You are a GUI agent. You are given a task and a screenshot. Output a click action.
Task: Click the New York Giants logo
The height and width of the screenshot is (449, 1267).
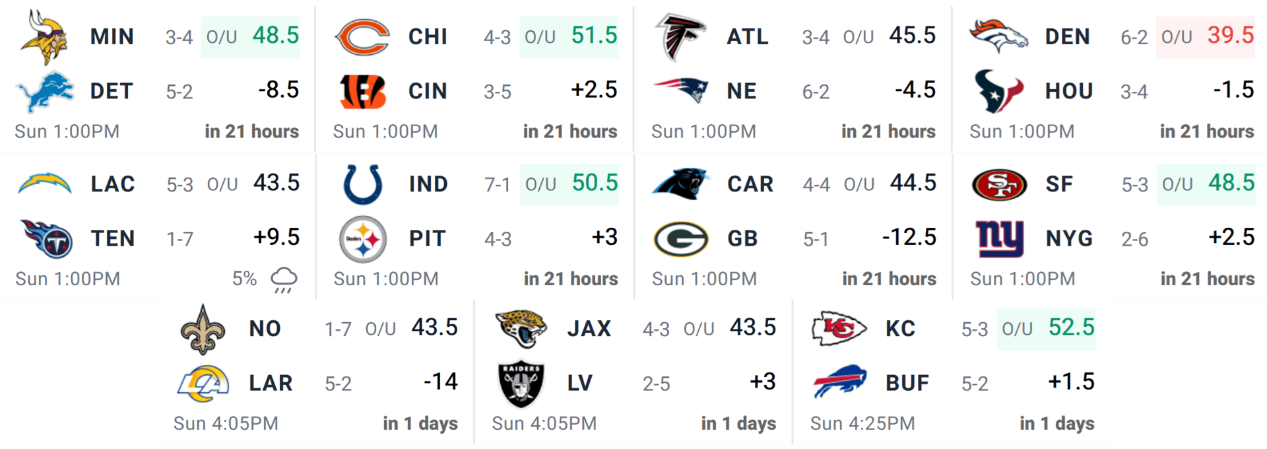pyautogui.click(x=1000, y=238)
